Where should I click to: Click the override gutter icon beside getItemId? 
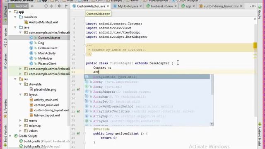[78, 133]
